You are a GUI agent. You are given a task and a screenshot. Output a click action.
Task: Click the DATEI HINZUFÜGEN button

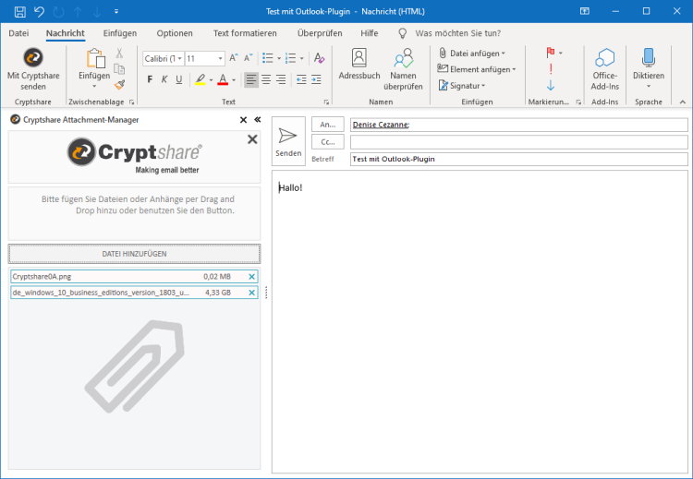tap(135, 253)
